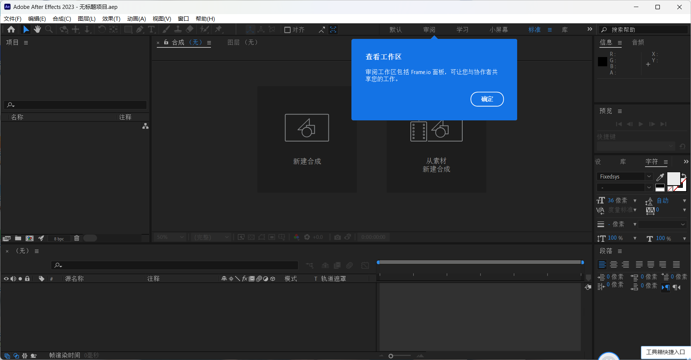Click 确定 to dismiss the tooltip
The height and width of the screenshot is (360, 691).
[x=487, y=99]
